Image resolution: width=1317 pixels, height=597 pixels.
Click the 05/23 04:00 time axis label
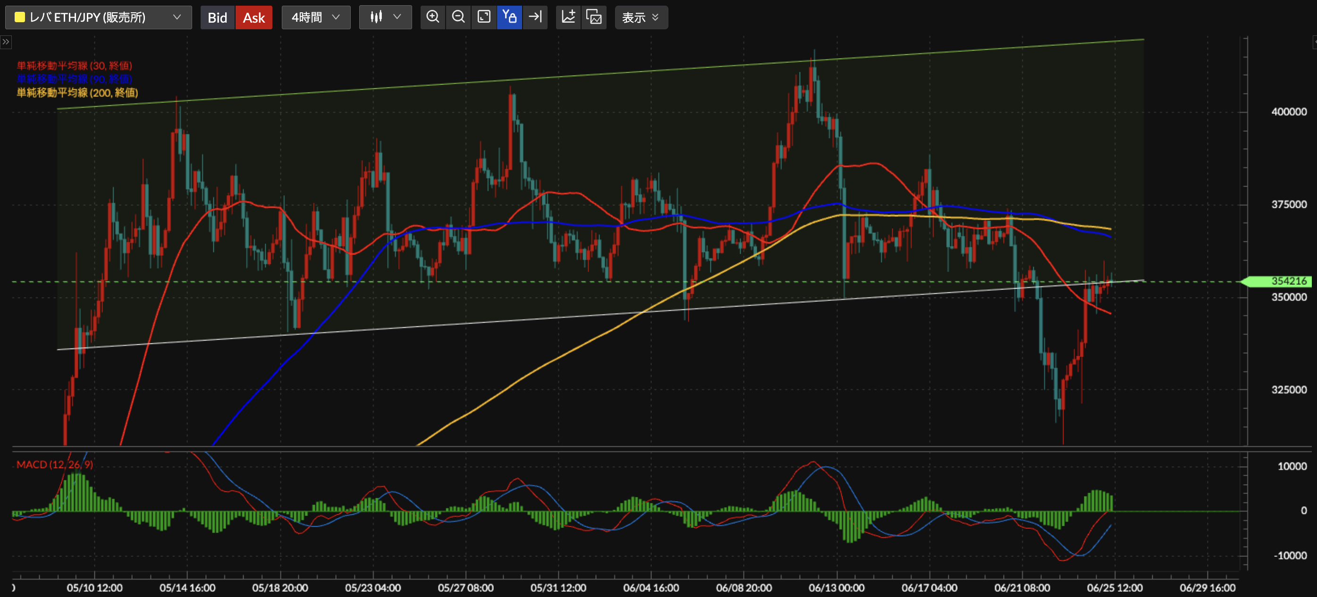[373, 588]
